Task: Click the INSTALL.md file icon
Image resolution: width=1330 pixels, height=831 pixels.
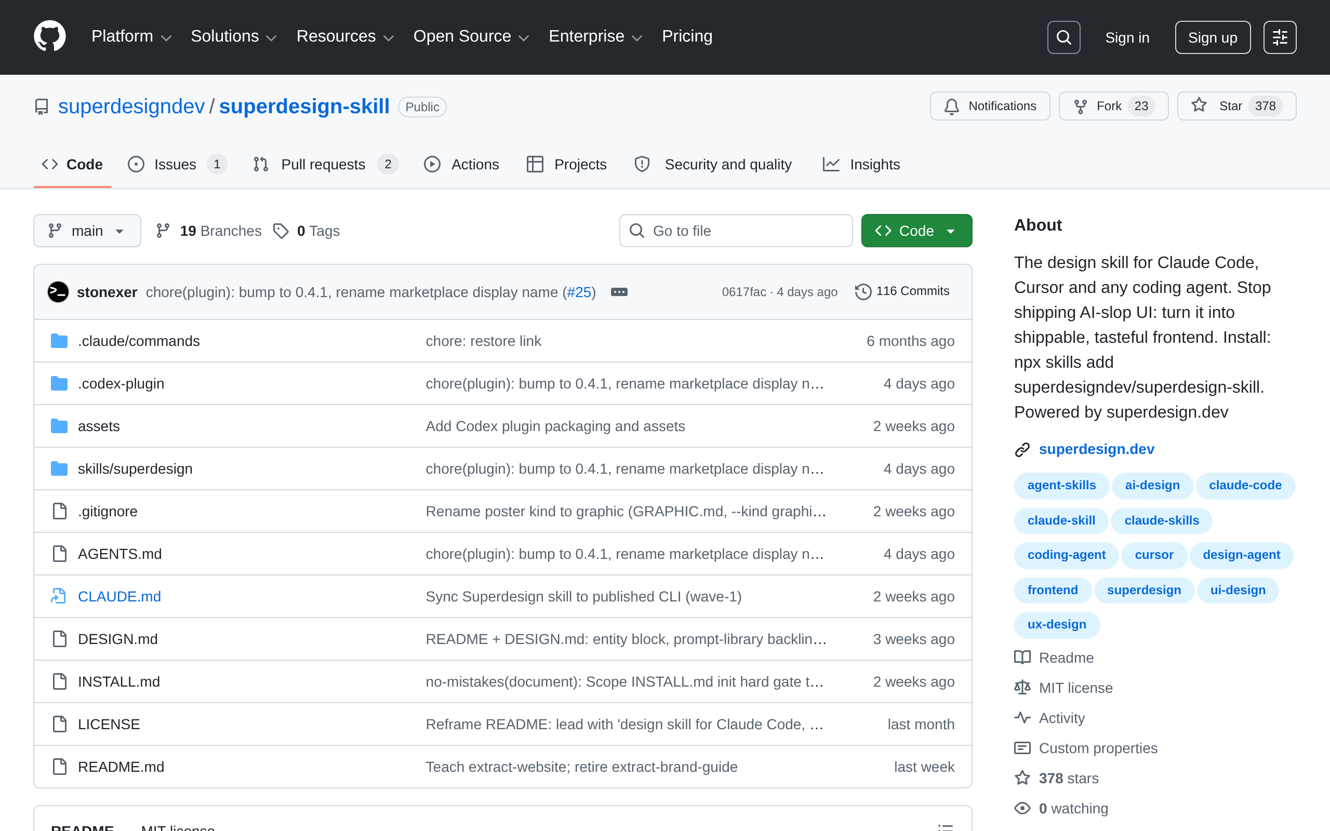Action: click(x=59, y=681)
